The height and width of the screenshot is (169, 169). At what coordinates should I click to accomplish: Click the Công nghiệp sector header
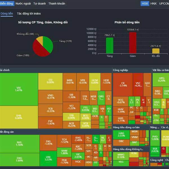coord(132,70)
